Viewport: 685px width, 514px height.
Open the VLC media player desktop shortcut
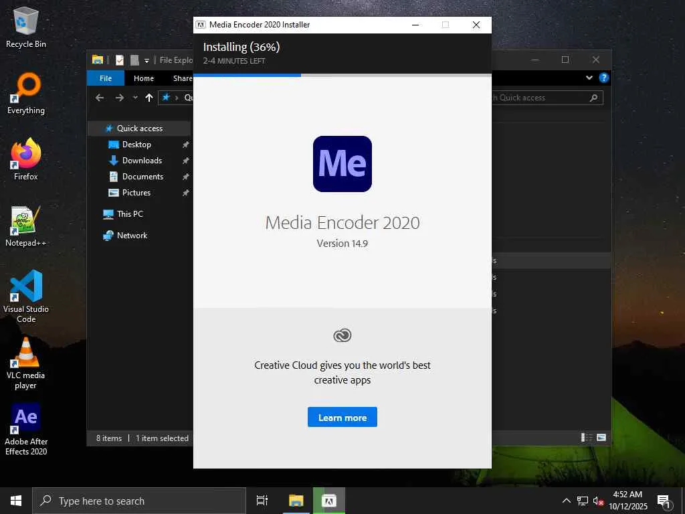point(26,363)
